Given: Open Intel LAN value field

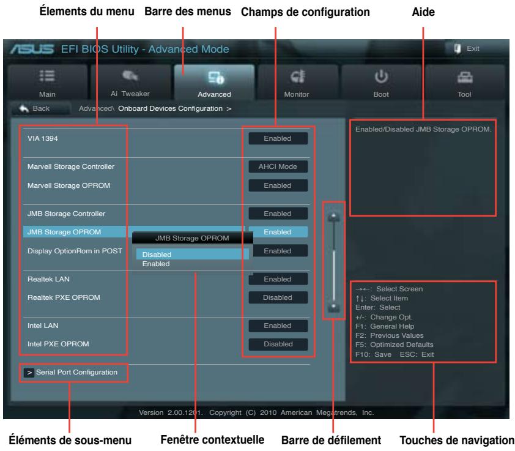Looking at the screenshot, I should point(278,326).
